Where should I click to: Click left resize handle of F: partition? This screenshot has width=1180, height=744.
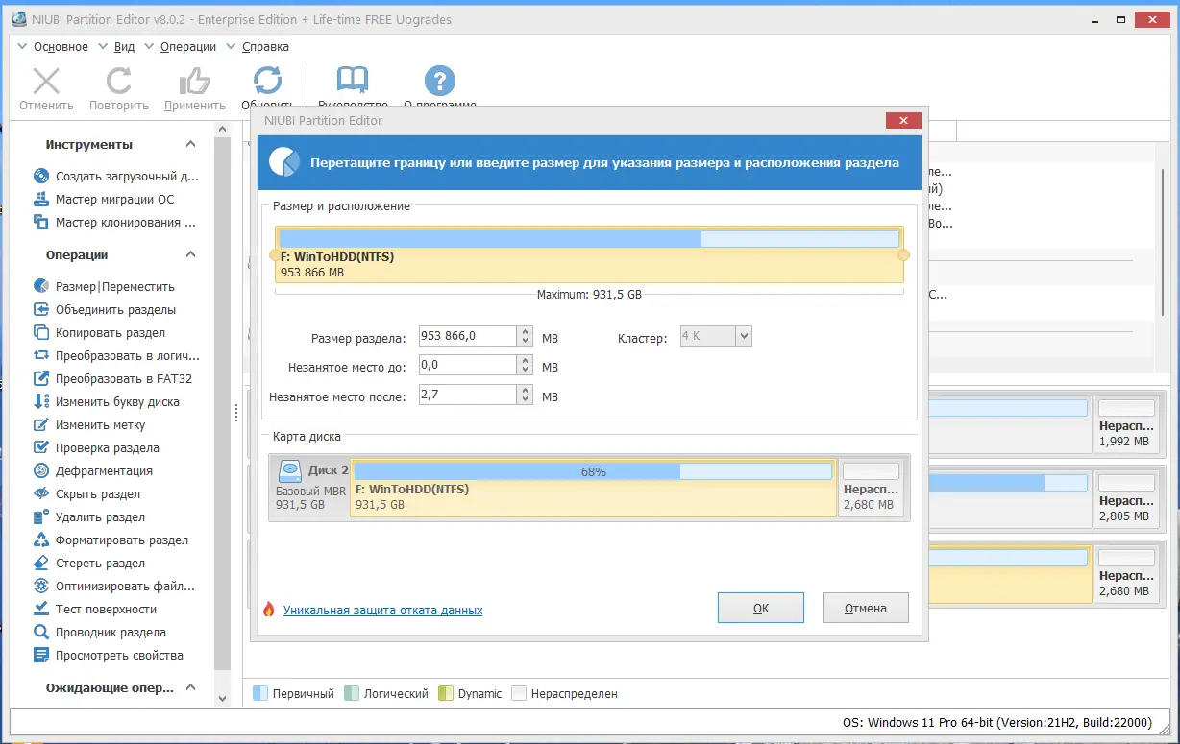pos(274,255)
